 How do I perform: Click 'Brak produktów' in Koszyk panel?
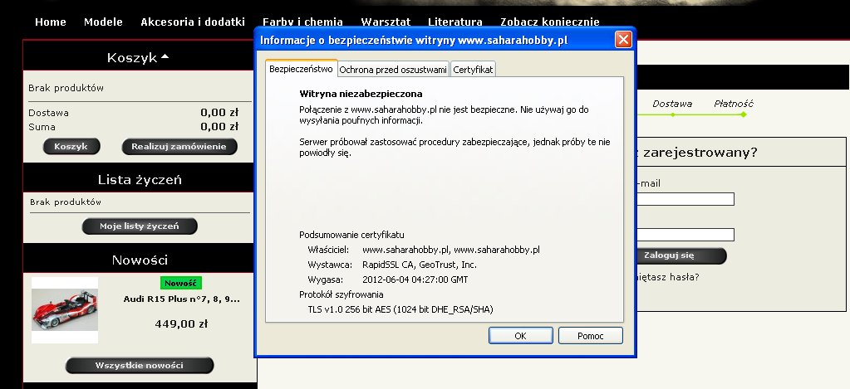(66, 88)
